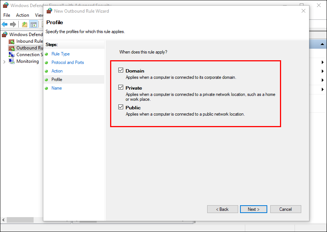Click the green bullet beside Name step
Viewport: 327px width, 232px height.
pyautogui.click(x=47, y=88)
